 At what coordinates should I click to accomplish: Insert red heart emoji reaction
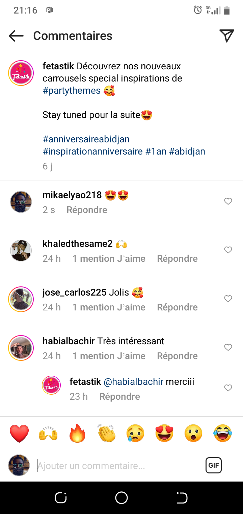tap(19, 433)
